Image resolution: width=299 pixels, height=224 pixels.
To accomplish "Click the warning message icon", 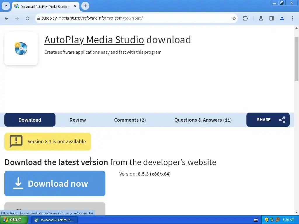I will point(16,141).
